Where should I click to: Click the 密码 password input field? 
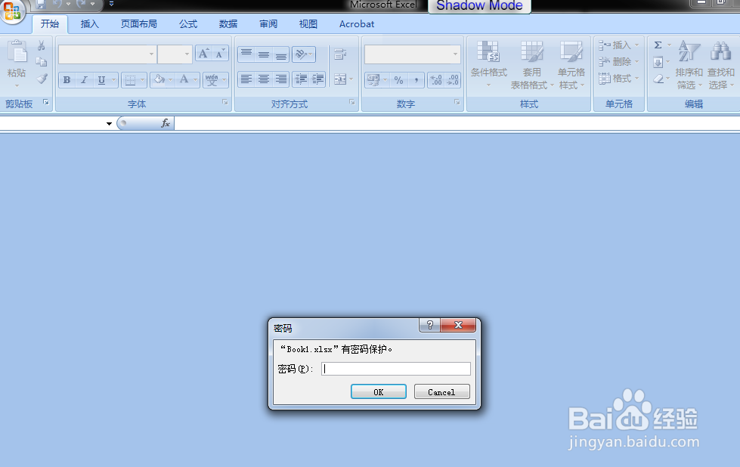pyautogui.click(x=396, y=369)
